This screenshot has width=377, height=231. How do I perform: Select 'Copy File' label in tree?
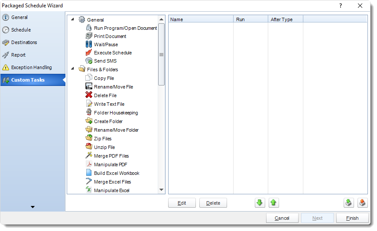pos(104,78)
